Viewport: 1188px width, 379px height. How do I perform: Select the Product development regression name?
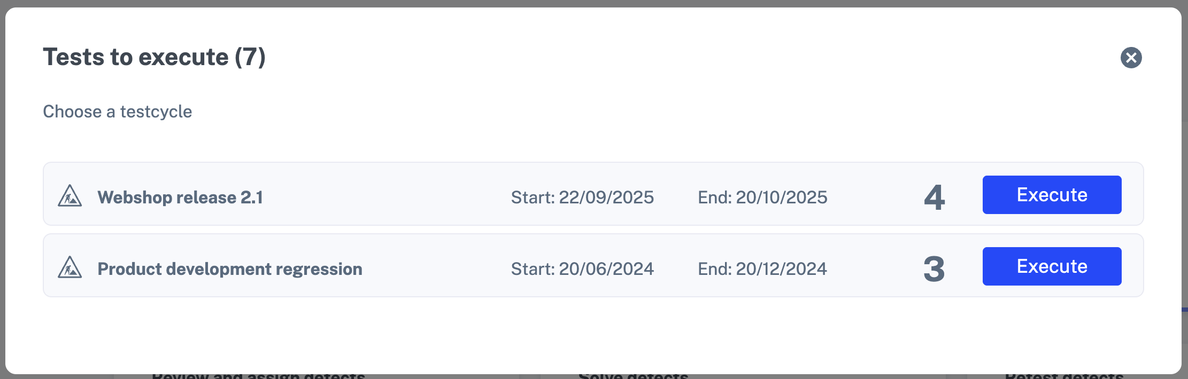(230, 269)
